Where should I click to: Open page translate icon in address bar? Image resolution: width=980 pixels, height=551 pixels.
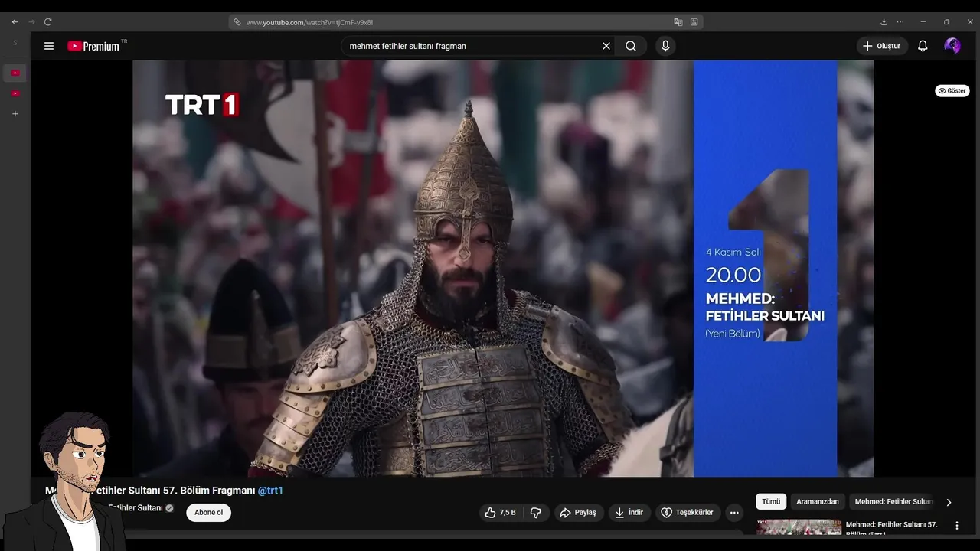coord(678,22)
